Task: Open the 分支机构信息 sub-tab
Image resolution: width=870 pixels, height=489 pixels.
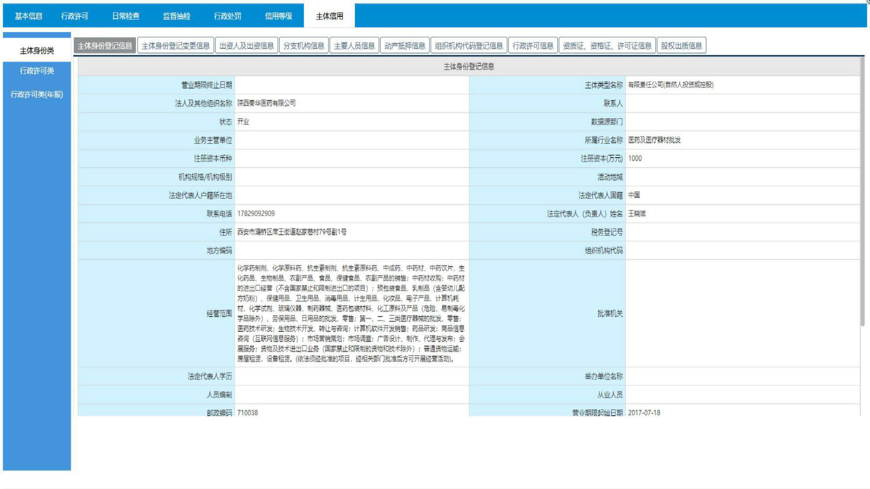Action: (304, 46)
